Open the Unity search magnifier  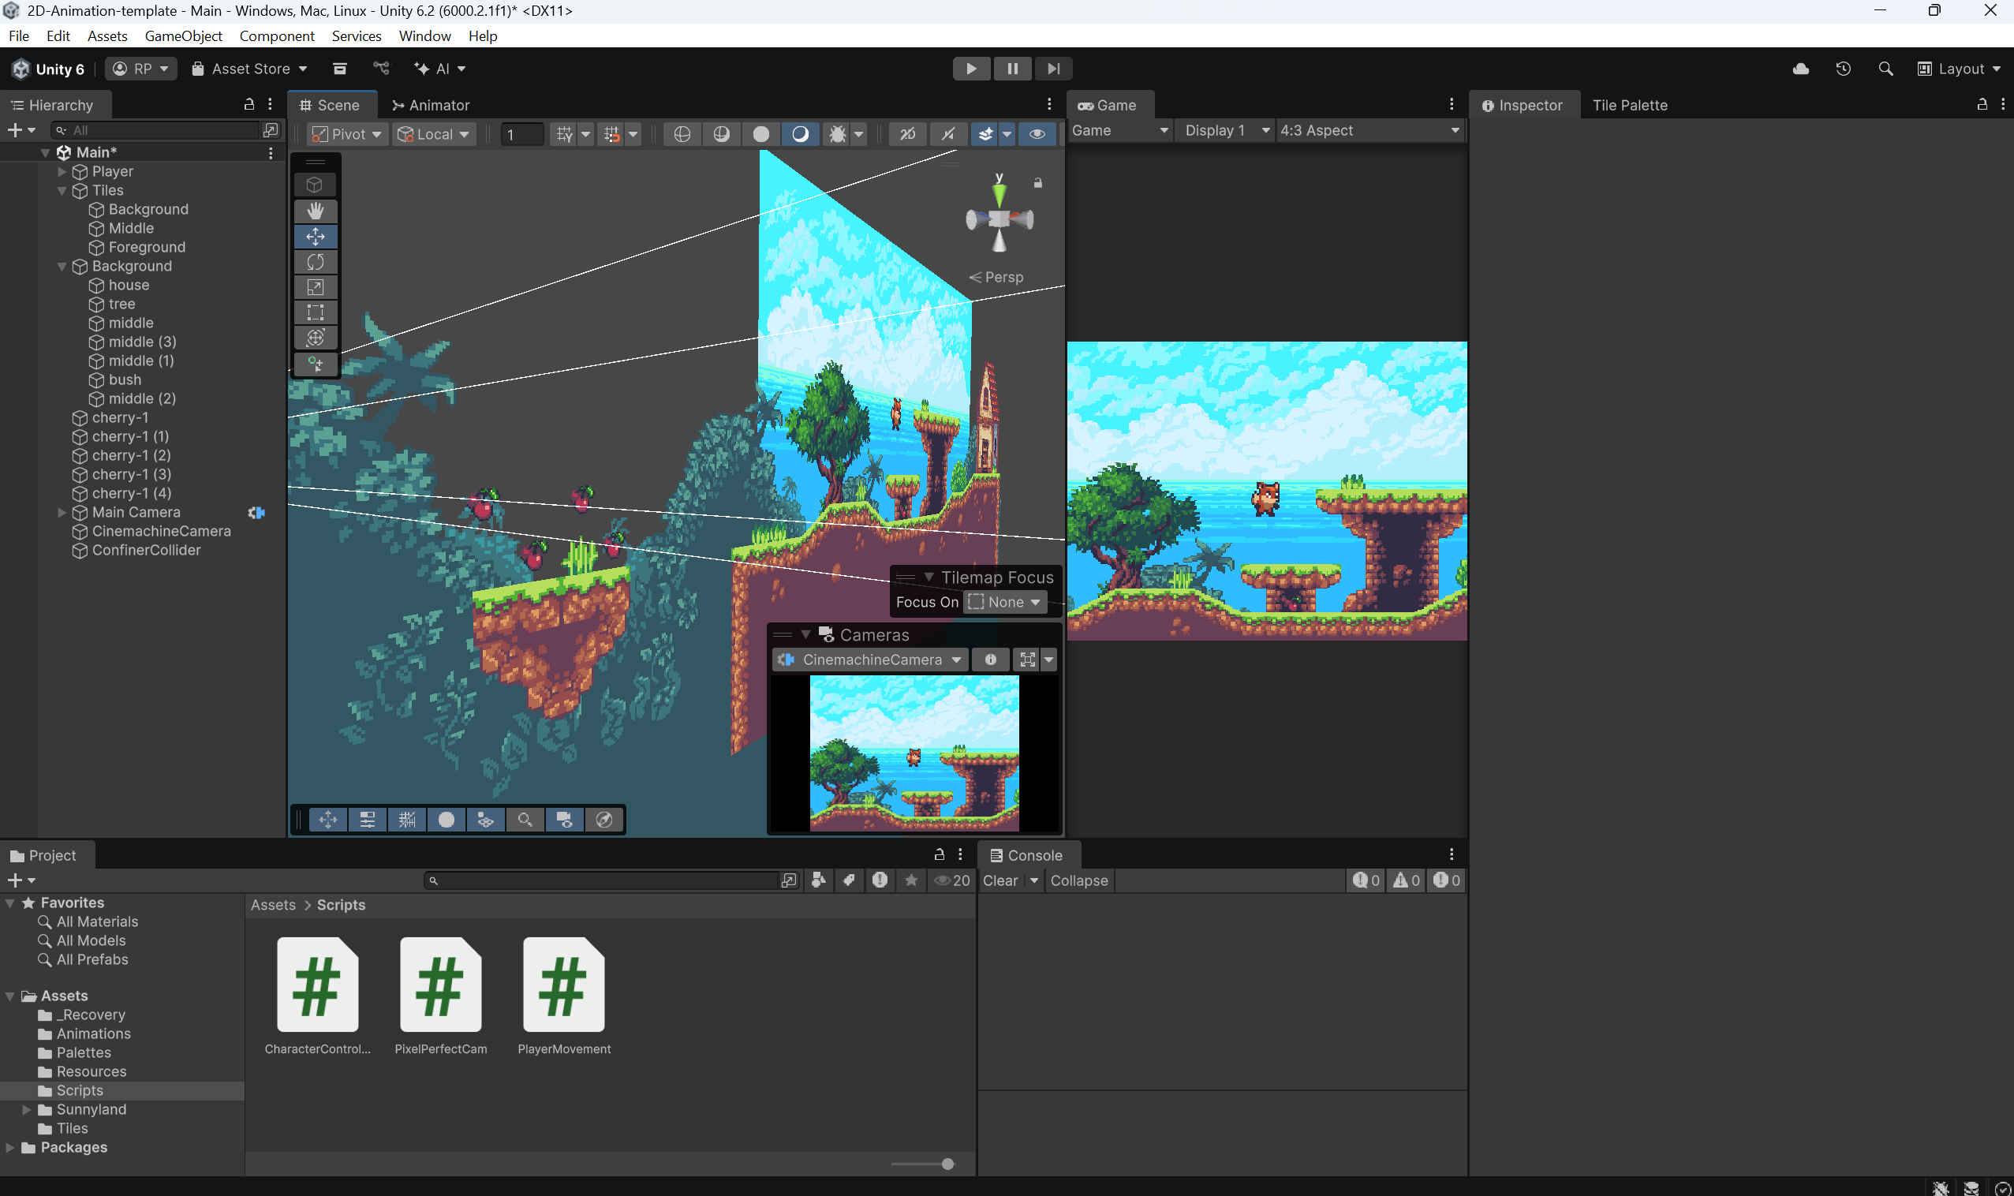coord(1886,69)
